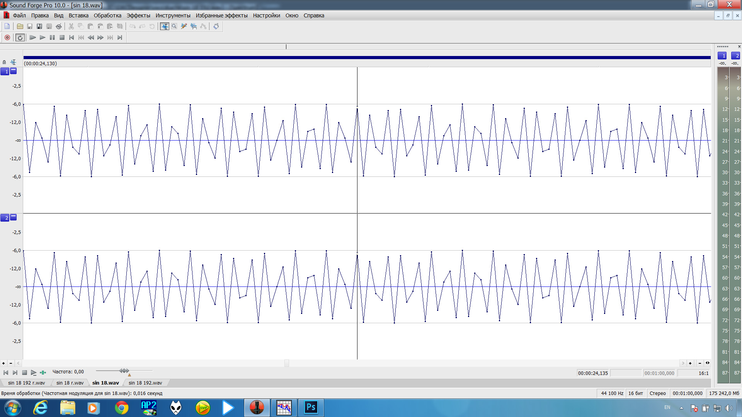Click the Play All button
Screen dimensions: 742x417
click(33, 37)
